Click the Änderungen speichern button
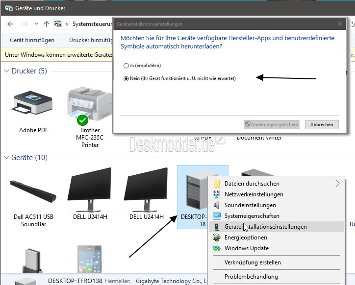This screenshot has height=285, width=355. (272, 125)
